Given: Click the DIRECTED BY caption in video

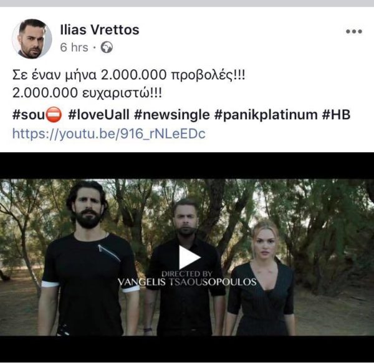Looking at the screenshot, I should click(x=187, y=274).
